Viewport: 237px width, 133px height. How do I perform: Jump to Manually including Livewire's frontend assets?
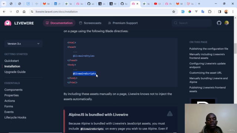click(x=207, y=56)
